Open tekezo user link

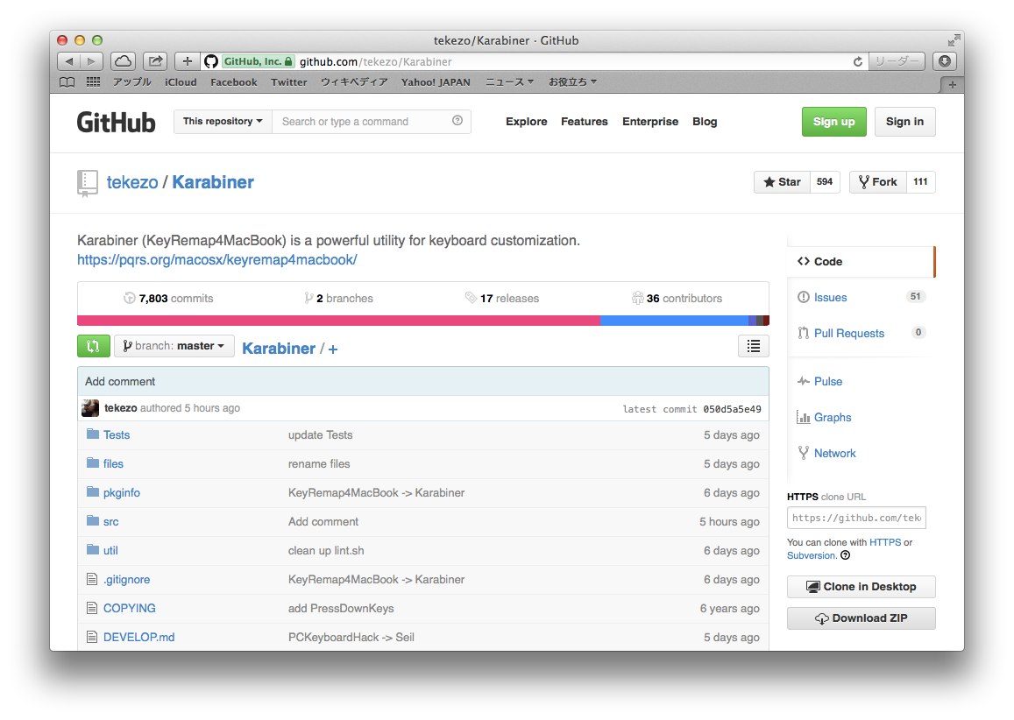[132, 182]
